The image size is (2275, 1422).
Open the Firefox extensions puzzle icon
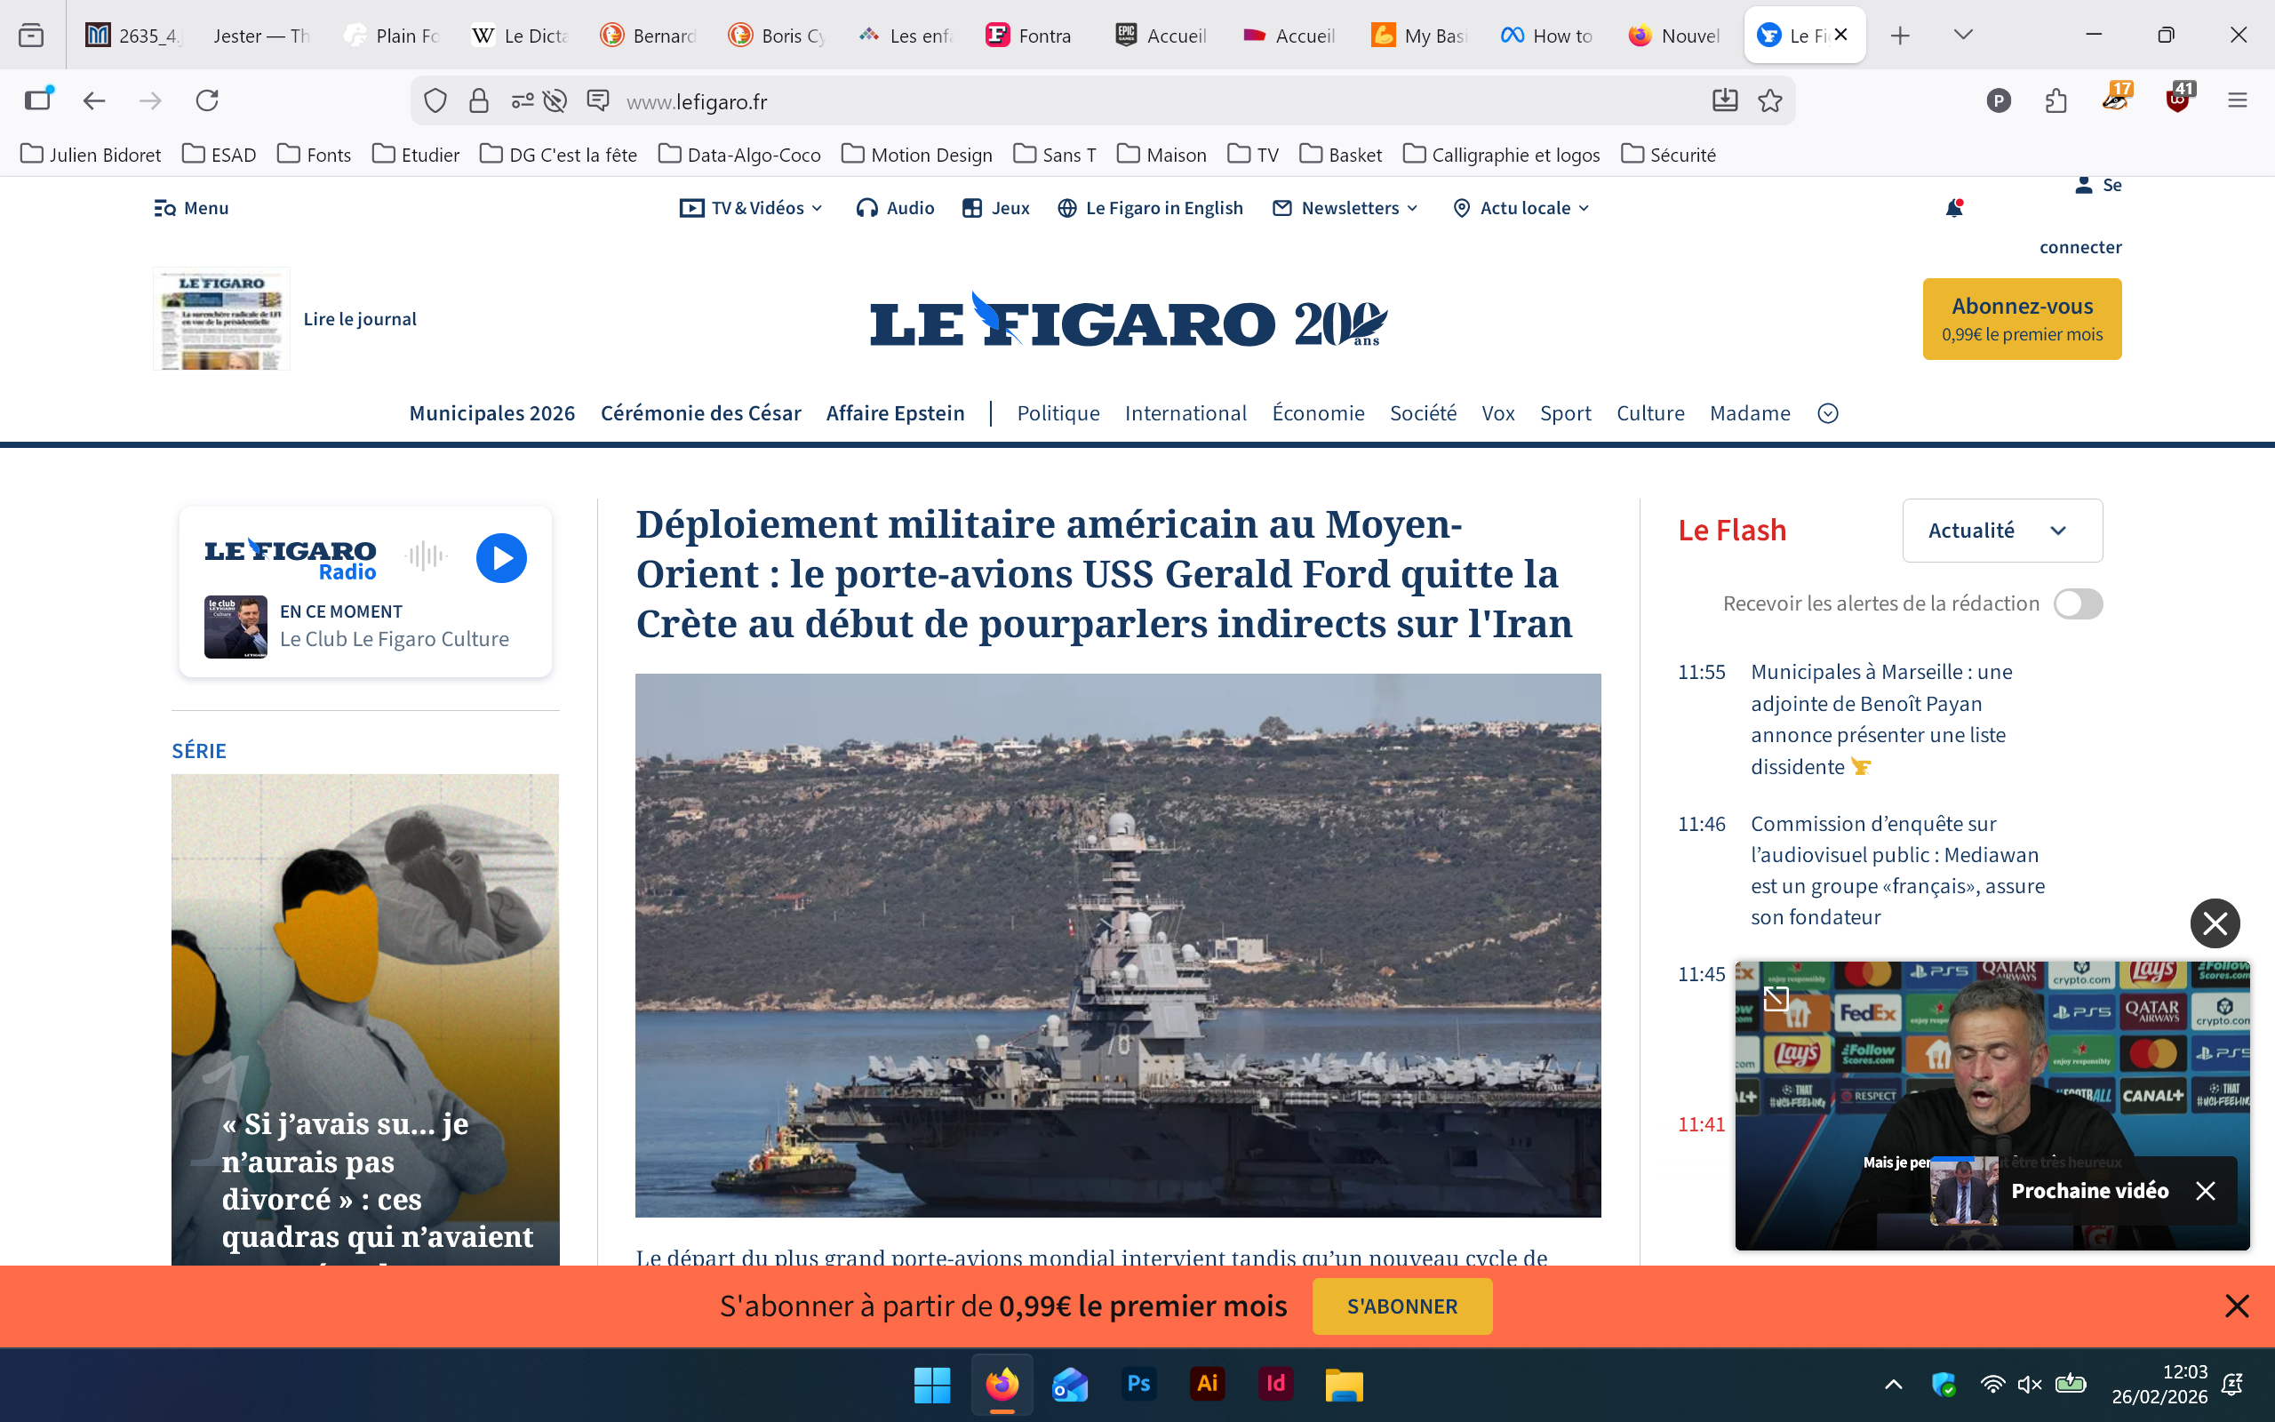click(2056, 100)
